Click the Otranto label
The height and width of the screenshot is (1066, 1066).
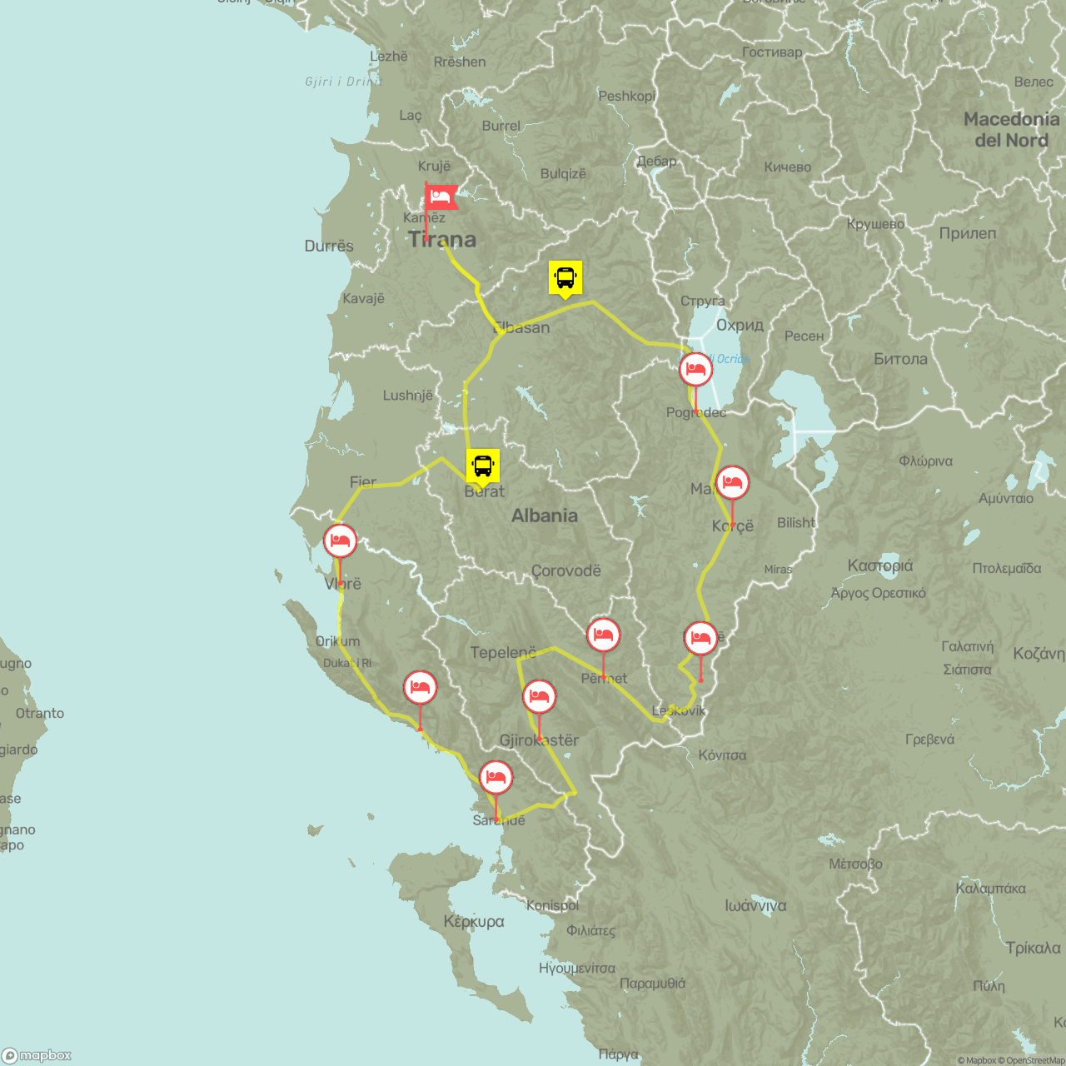[40, 714]
